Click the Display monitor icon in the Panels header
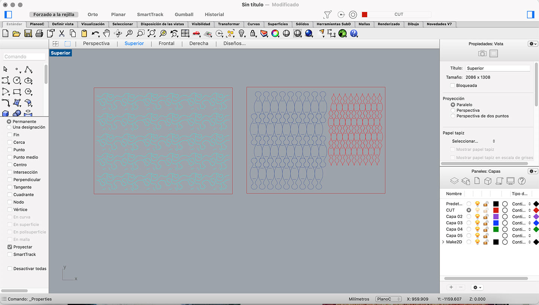 [510, 181]
